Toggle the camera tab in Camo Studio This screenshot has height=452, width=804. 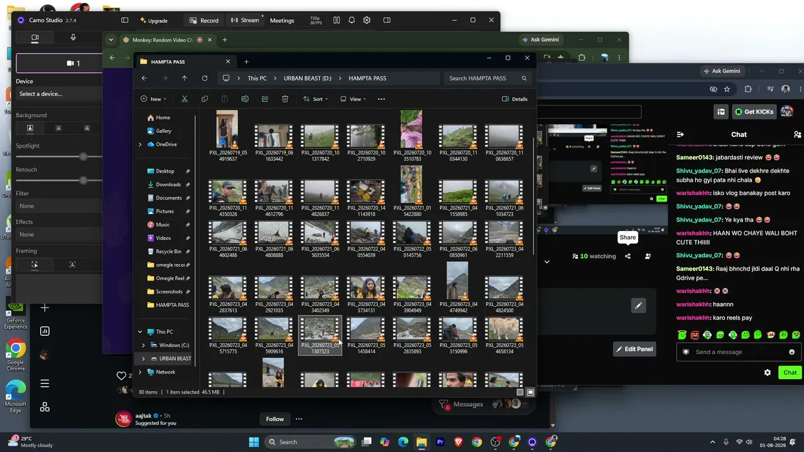pyautogui.click(x=35, y=38)
